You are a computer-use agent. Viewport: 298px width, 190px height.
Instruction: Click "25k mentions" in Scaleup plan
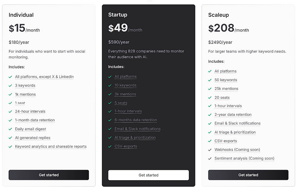(226, 89)
